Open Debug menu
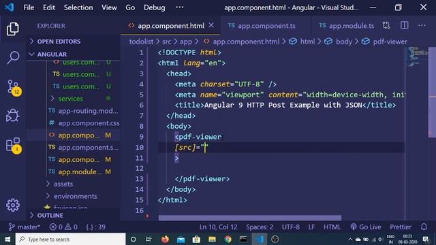 [x=155, y=7]
